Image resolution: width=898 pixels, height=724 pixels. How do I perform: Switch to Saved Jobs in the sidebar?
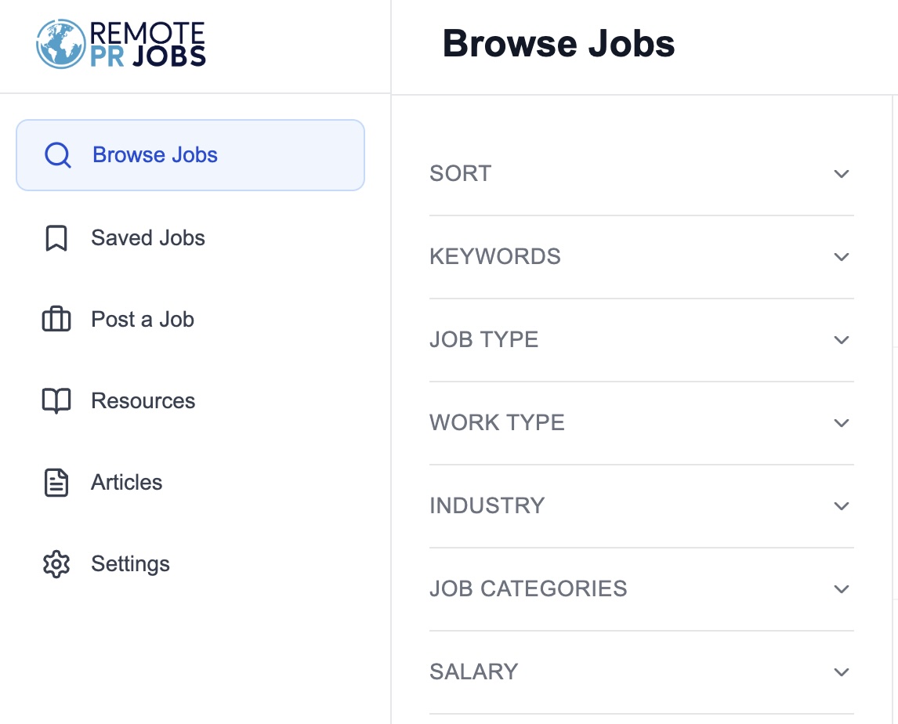coord(148,237)
